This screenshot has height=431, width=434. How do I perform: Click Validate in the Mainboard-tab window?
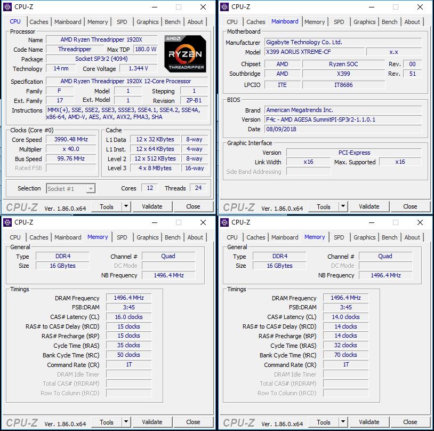point(369,206)
